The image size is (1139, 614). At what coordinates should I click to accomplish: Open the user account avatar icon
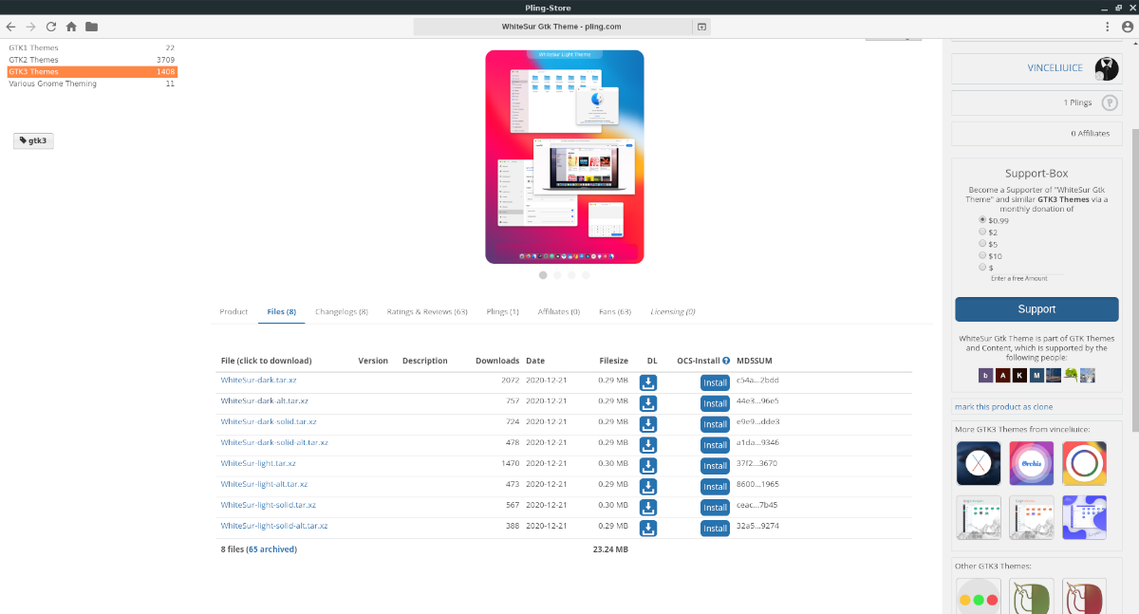1128,26
